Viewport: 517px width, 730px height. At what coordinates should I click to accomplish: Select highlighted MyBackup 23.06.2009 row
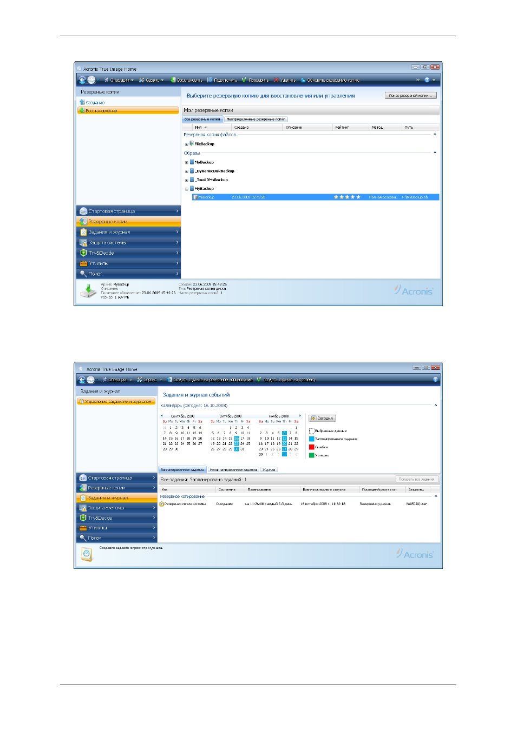point(316,197)
